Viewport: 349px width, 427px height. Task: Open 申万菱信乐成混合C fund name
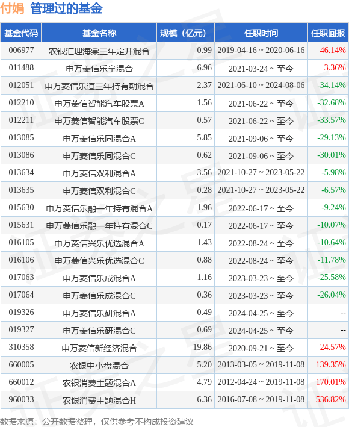[99, 295]
